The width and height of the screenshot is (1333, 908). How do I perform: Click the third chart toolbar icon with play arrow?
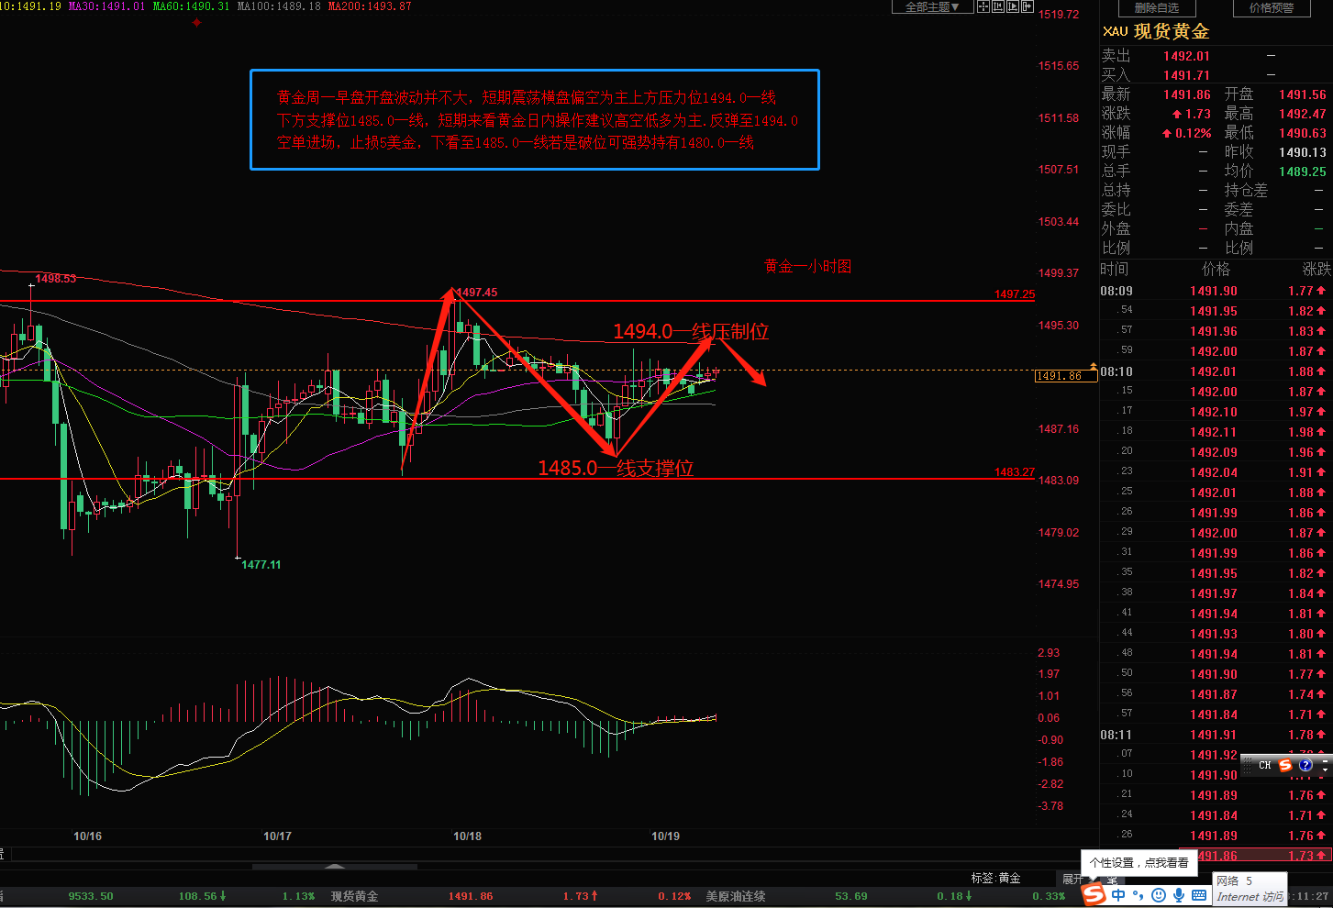point(1013,6)
